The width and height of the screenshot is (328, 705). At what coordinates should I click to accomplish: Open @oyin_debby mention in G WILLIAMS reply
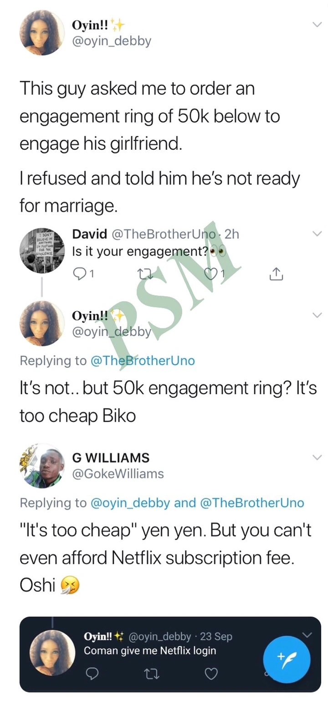coord(131,503)
